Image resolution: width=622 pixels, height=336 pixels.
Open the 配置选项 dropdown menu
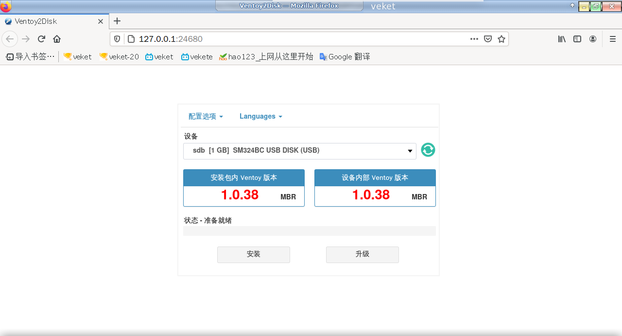click(206, 116)
